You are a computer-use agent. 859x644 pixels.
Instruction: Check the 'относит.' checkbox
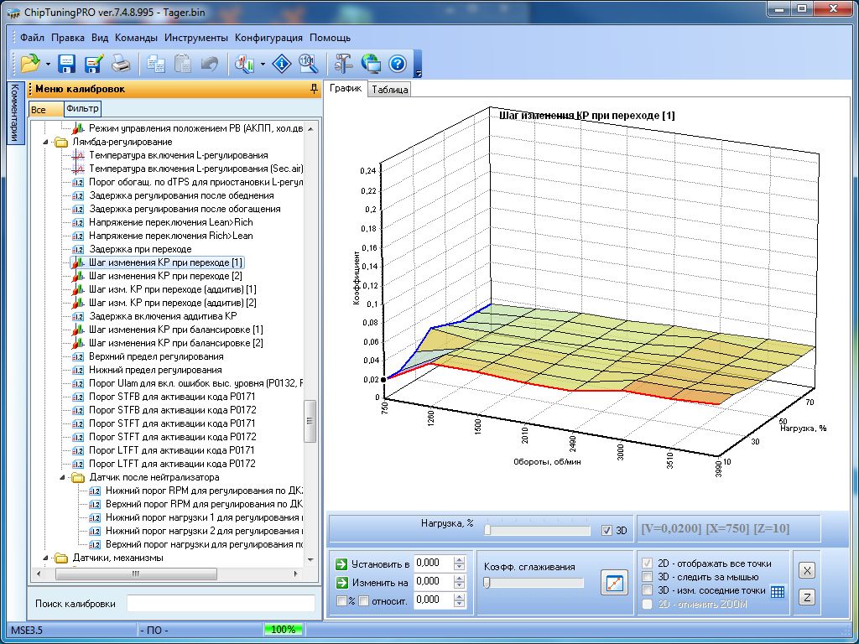tap(364, 600)
